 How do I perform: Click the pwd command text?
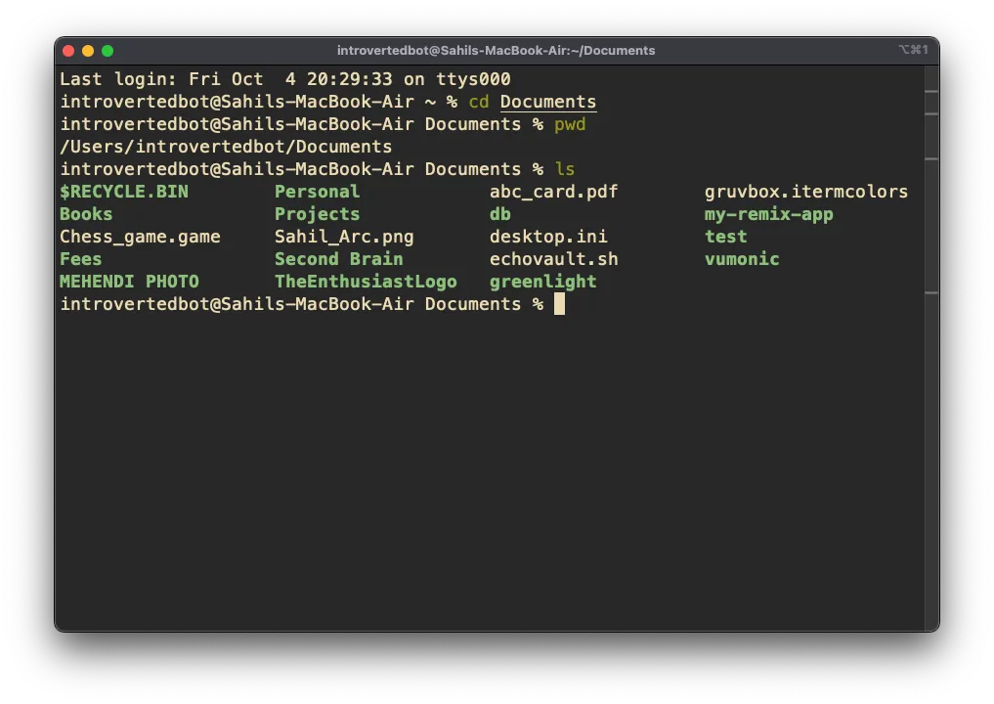570,124
